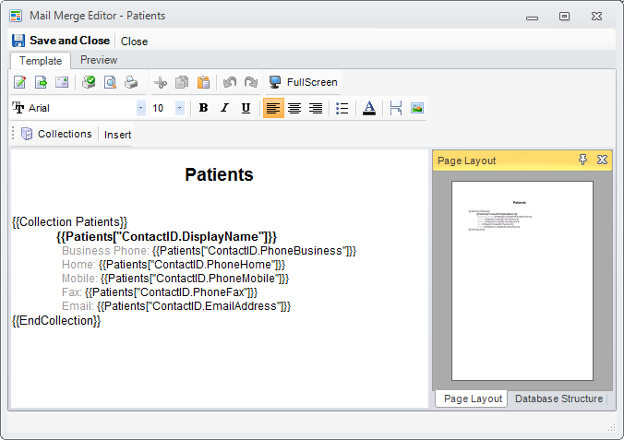Toggle Bold formatting
Image resolution: width=624 pixels, height=440 pixels.
coord(203,108)
